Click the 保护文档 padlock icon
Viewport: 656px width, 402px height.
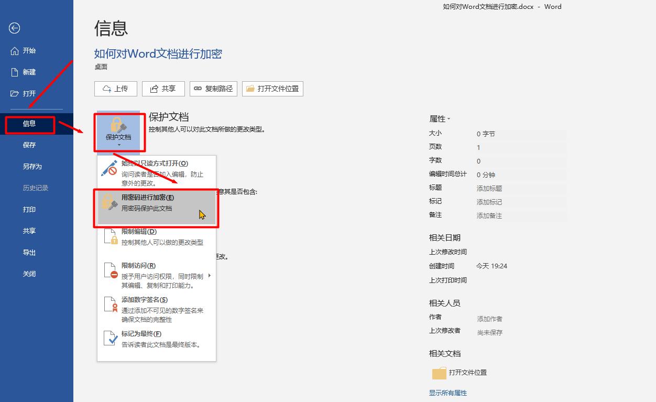click(119, 125)
